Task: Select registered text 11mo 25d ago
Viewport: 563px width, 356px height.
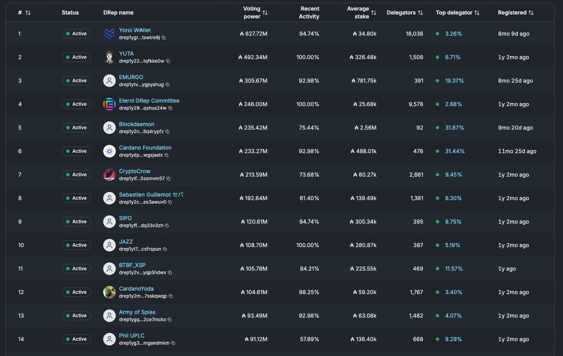Action: point(517,151)
